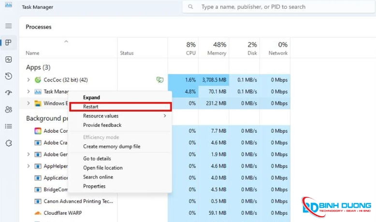Viewport: 376px width, 222px height.
Task: Select the Processes sidebar icon
Action: coord(9,42)
